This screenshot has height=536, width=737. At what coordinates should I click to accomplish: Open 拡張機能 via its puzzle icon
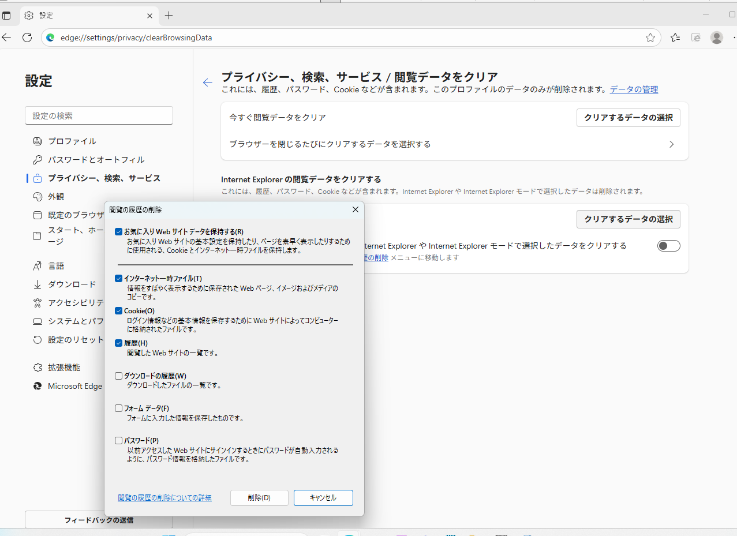(38, 368)
